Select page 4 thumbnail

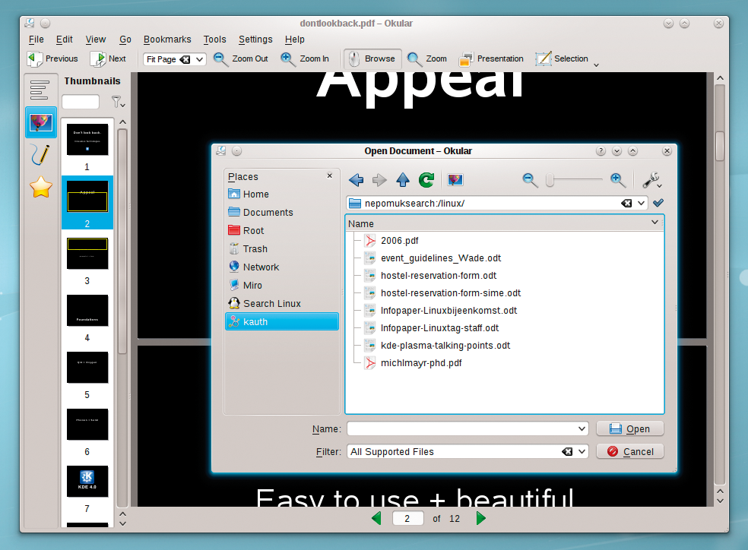tap(87, 310)
